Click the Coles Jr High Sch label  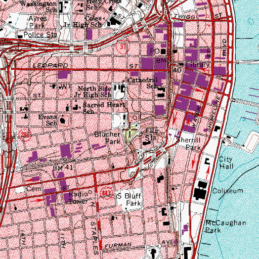82,21
